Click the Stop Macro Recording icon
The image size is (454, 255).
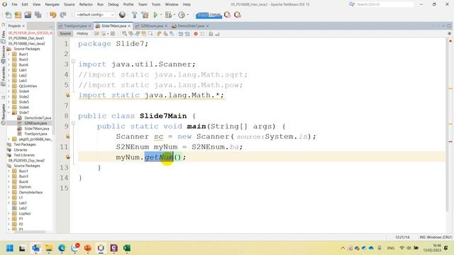(x=202, y=34)
